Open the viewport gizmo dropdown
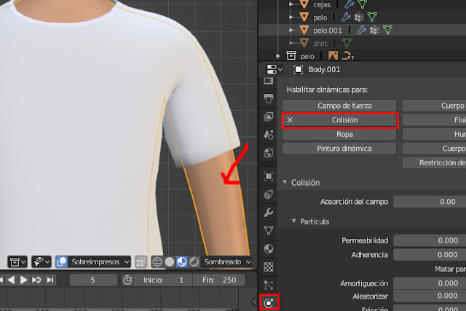 click(x=42, y=262)
